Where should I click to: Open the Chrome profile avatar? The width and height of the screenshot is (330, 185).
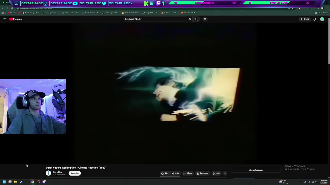pyautogui.click(x=322, y=8)
